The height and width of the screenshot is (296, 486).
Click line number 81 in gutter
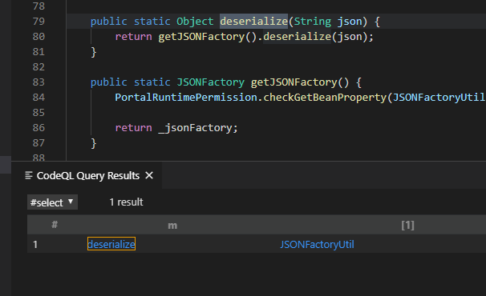38,52
